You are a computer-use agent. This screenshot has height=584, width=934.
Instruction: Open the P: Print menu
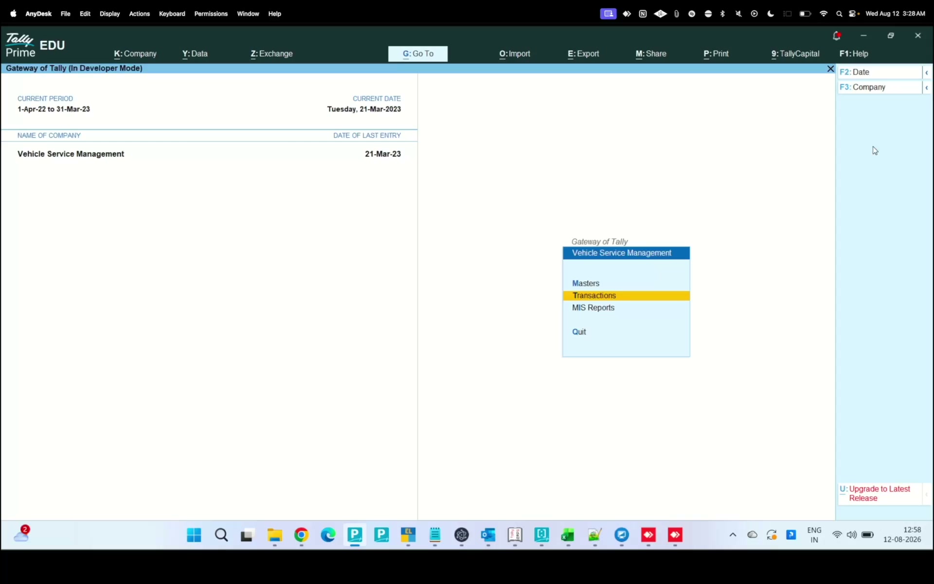716,54
